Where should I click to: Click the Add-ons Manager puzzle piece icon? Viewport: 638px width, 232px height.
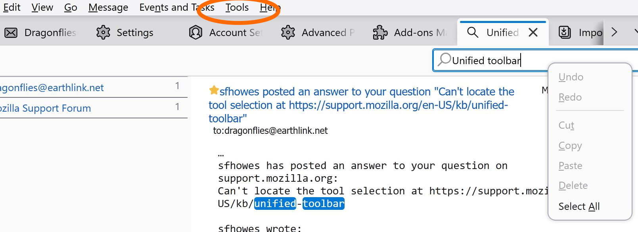coord(380,32)
